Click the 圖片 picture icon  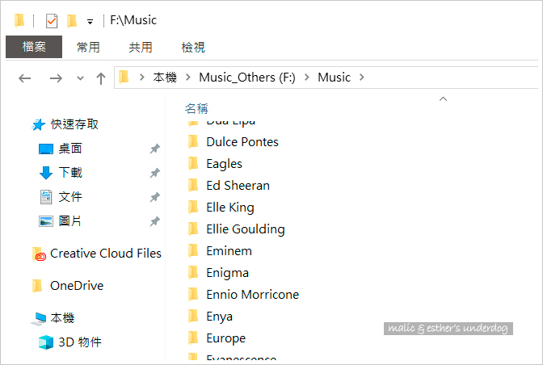tap(46, 221)
